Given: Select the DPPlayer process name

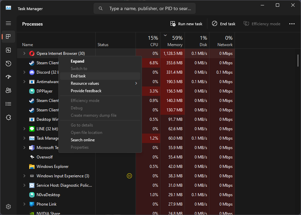Looking at the screenshot, I should tap(44, 91).
